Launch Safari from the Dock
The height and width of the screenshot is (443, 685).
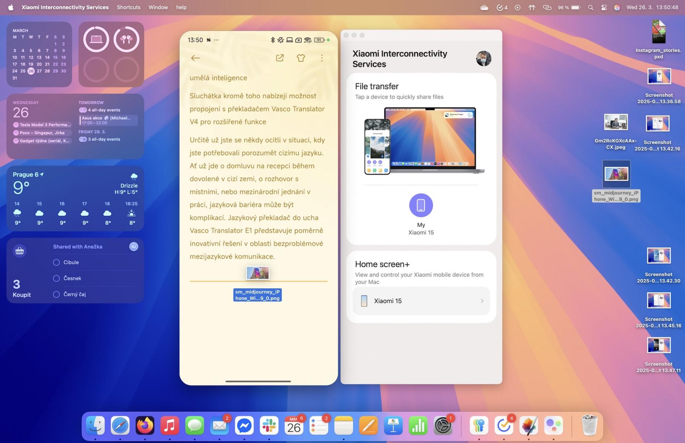click(x=120, y=426)
